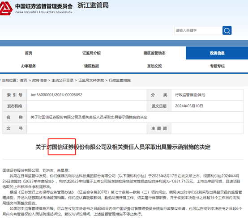This screenshot has height=220, width=248.
Task: Open the 互动交流 navigation tab
Action: point(154,66)
